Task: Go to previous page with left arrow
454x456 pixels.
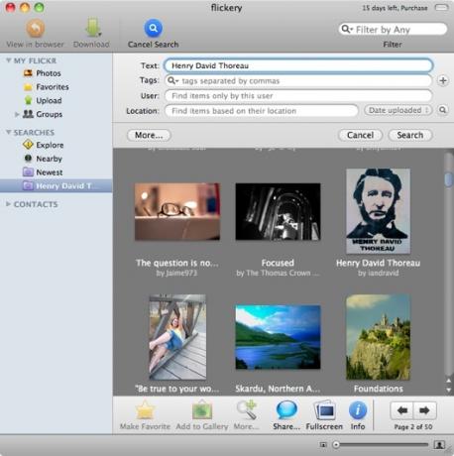Action: 401,410
